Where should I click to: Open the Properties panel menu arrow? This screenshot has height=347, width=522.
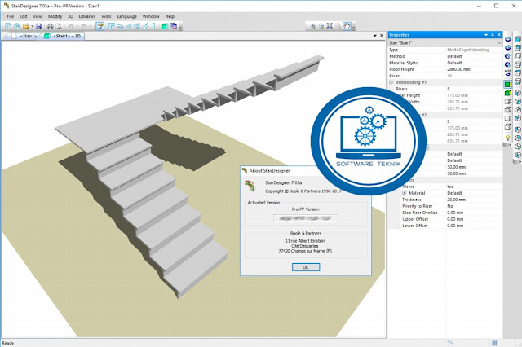pos(486,34)
